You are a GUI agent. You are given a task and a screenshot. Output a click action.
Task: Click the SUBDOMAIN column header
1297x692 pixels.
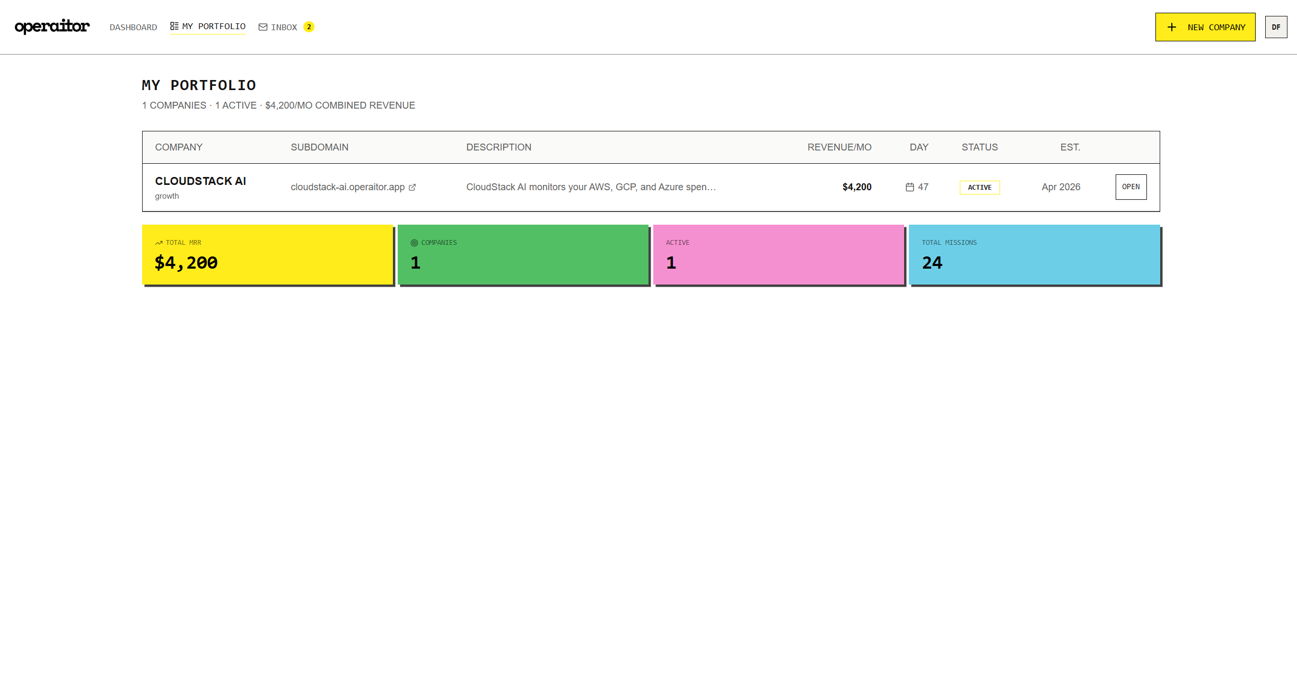point(319,147)
